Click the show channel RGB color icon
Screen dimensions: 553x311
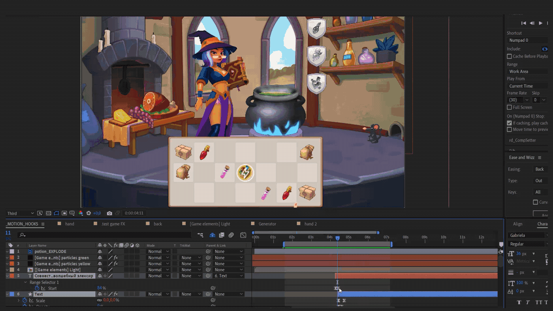tap(81, 213)
